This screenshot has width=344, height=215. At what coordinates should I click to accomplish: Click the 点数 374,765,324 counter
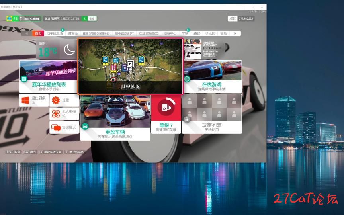(241, 18)
